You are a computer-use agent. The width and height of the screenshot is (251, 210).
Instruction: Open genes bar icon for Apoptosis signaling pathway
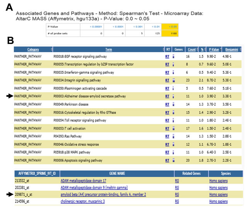click(173, 160)
